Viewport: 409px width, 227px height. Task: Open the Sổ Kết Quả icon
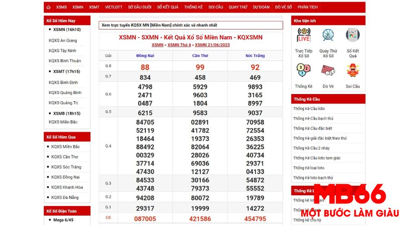[x=353, y=35]
